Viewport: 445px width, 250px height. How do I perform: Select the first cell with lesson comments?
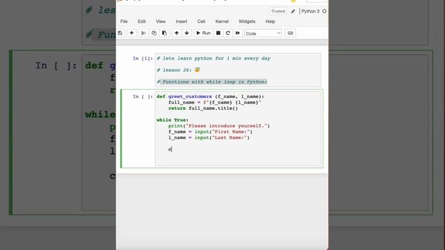[238, 69]
